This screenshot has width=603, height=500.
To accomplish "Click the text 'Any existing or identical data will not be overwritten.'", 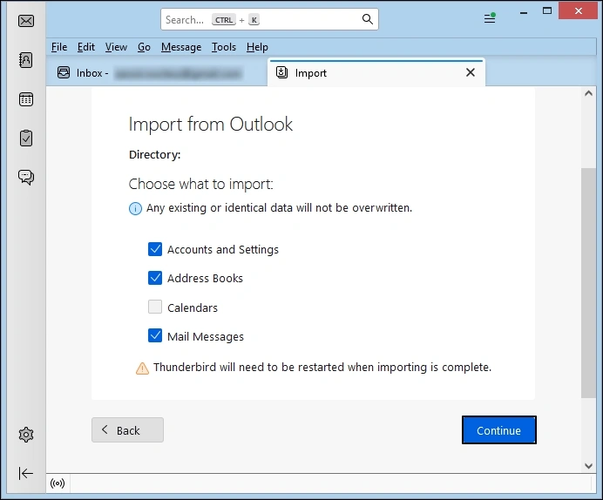I will (279, 208).
